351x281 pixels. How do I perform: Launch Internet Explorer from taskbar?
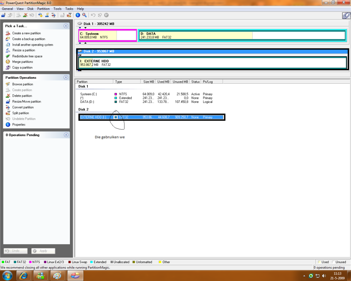tap(24, 276)
